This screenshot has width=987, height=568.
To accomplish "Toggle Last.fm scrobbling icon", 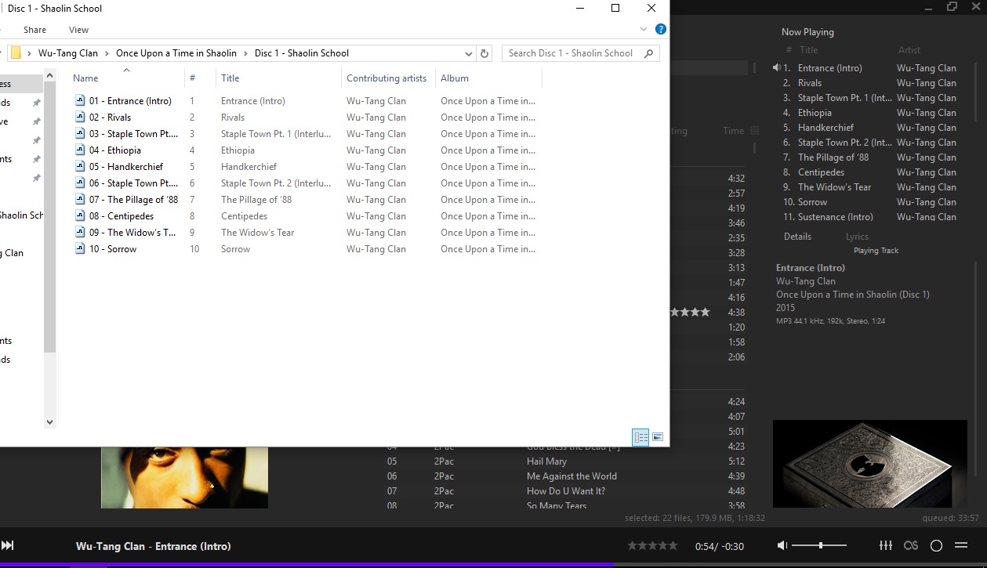I will [911, 545].
